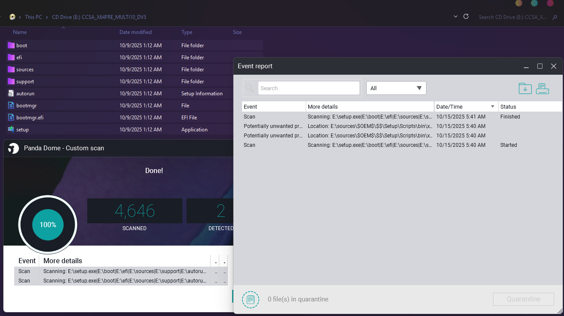This screenshot has height=316, width=564.
Task: Click the bootmgr file icon in Explorer
Action: [11, 105]
